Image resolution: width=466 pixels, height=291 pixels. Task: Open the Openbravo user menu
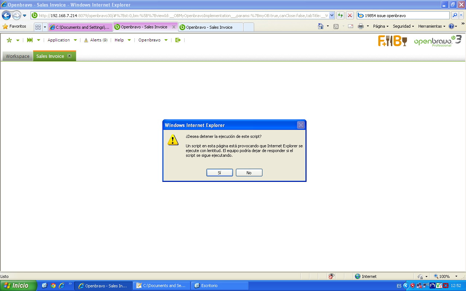click(153, 40)
